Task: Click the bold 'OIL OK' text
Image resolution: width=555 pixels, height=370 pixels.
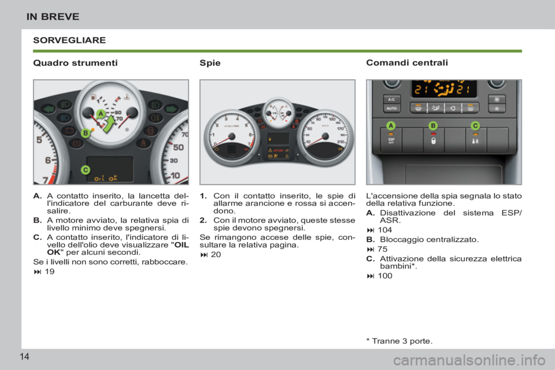Action: click(118, 249)
